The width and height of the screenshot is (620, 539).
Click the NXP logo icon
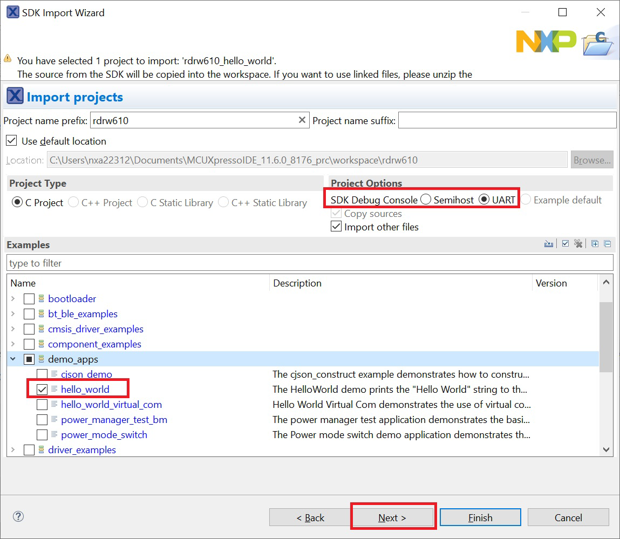pos(546,42)
